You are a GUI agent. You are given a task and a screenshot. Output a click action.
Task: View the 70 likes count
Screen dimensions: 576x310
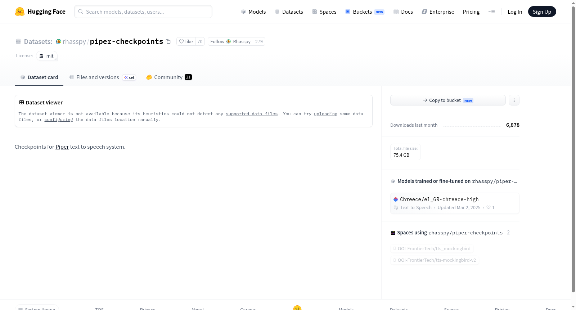coord(200,41)
